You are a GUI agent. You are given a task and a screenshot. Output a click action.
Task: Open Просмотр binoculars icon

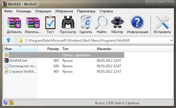[x=68, y=22]
